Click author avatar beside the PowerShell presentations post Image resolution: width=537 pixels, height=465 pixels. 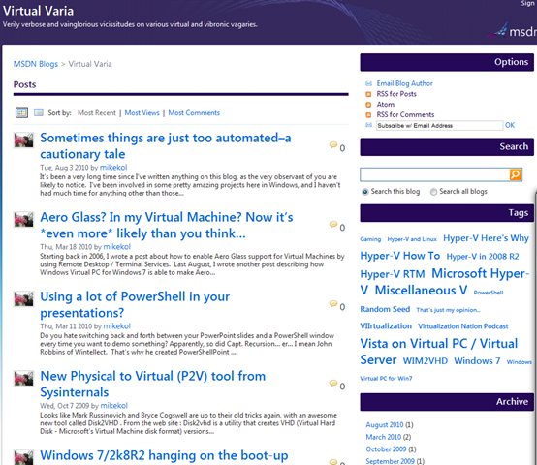coord(23,299)
